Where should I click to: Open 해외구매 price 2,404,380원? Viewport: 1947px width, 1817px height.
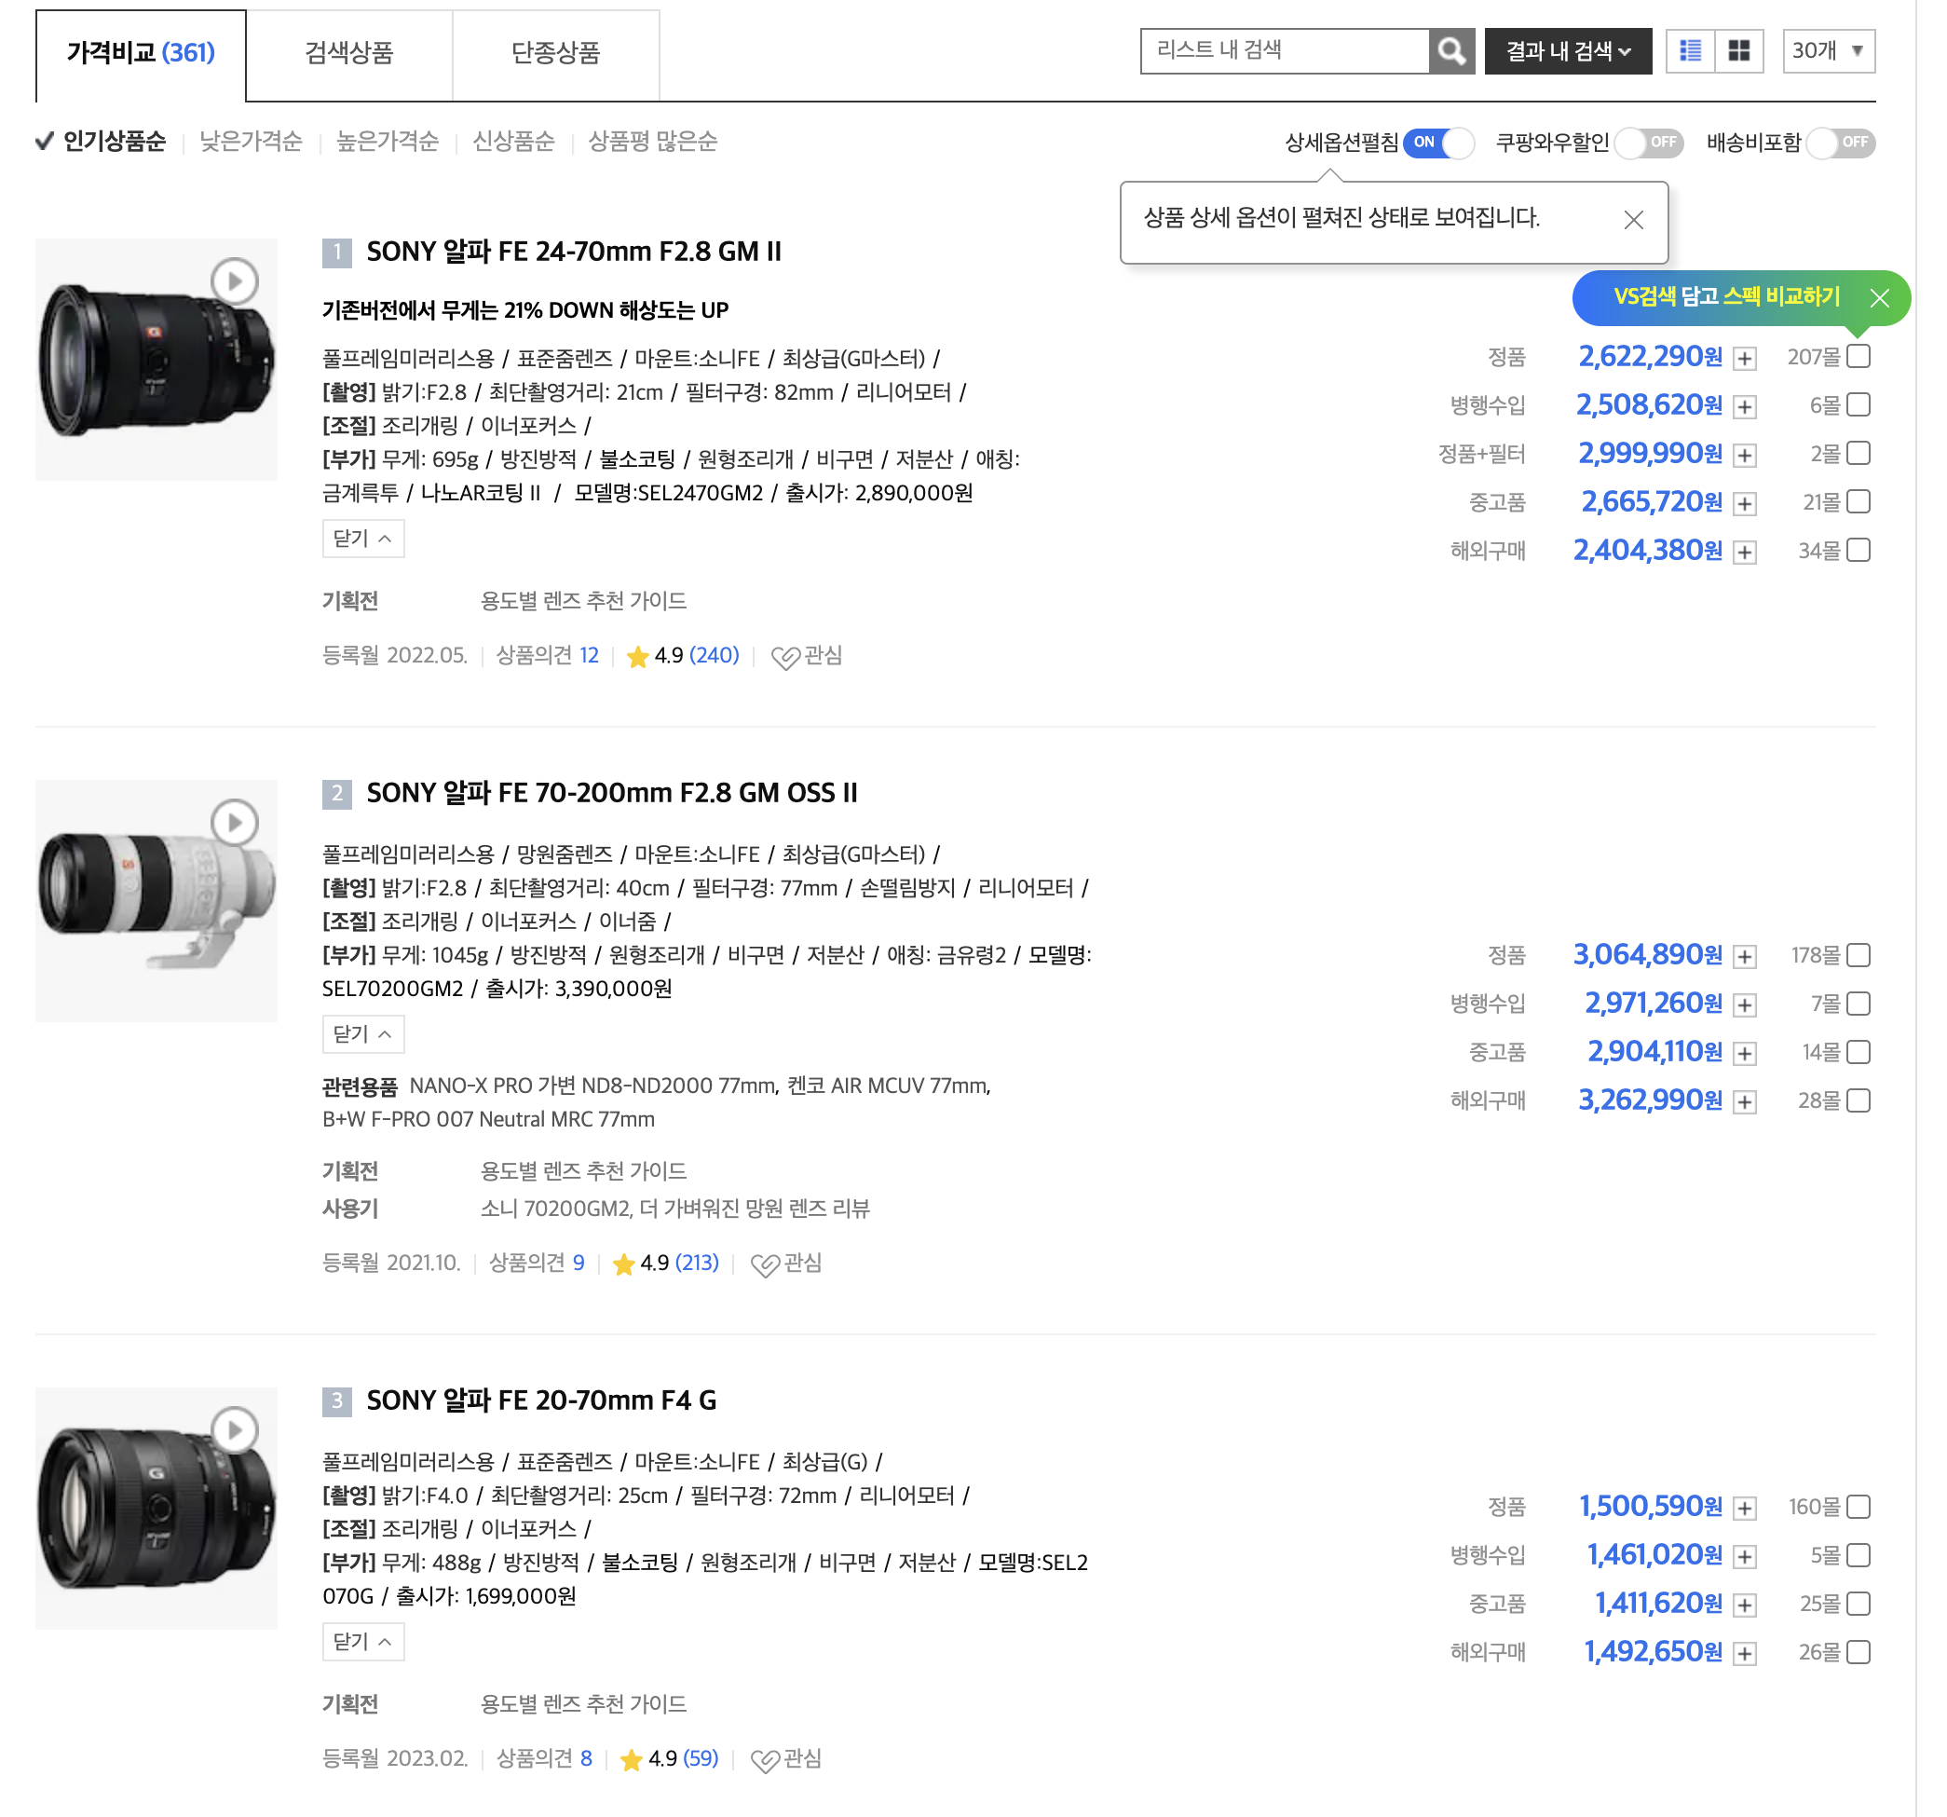pyautogui.click(x=1648, y=551)
